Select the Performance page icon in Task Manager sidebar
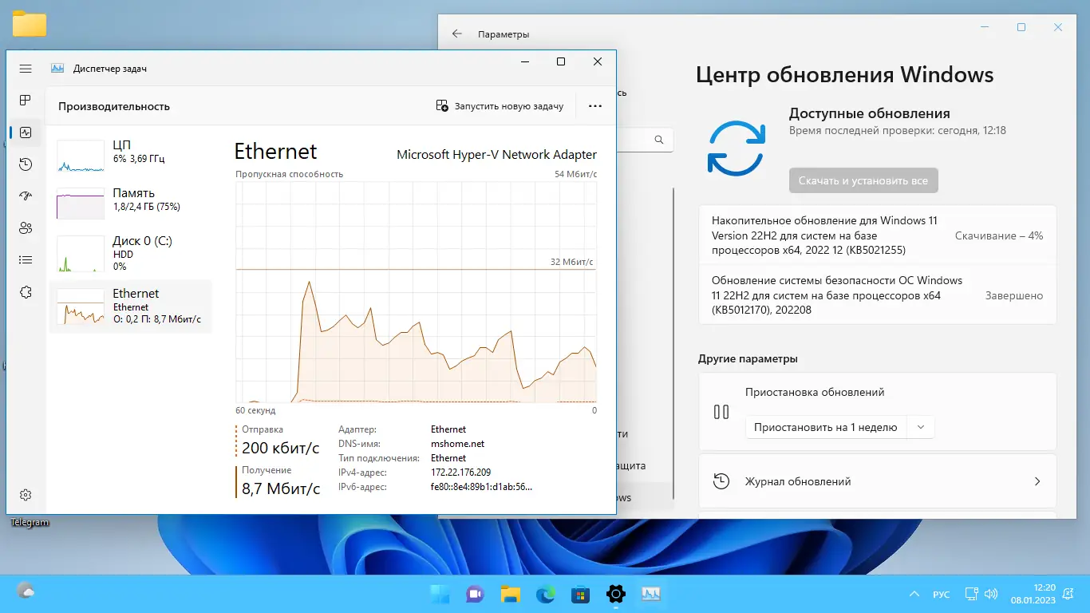 pos(26,132)
